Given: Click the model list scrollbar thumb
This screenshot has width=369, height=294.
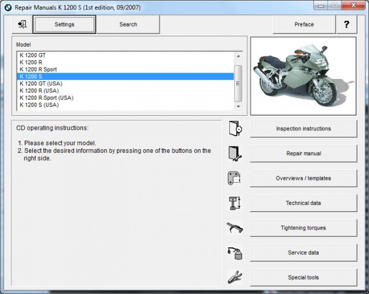Looking at the screenshot, I should [238, 83].
